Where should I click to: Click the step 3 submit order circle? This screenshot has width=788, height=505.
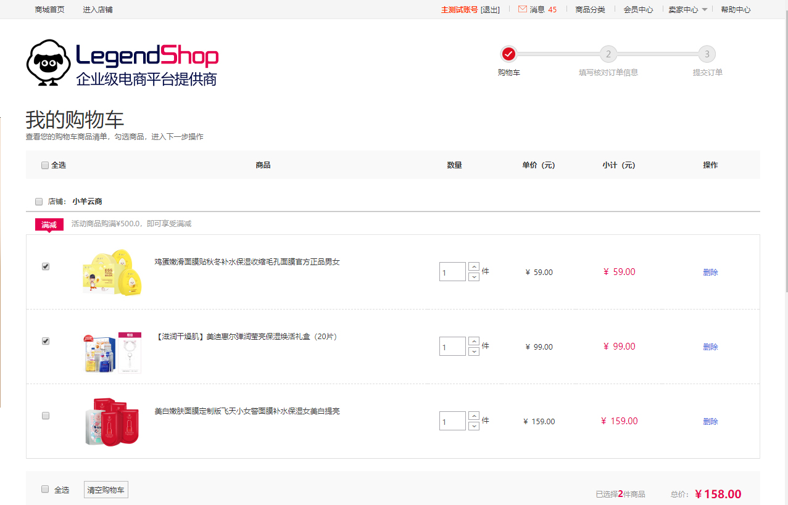[707, 54]
